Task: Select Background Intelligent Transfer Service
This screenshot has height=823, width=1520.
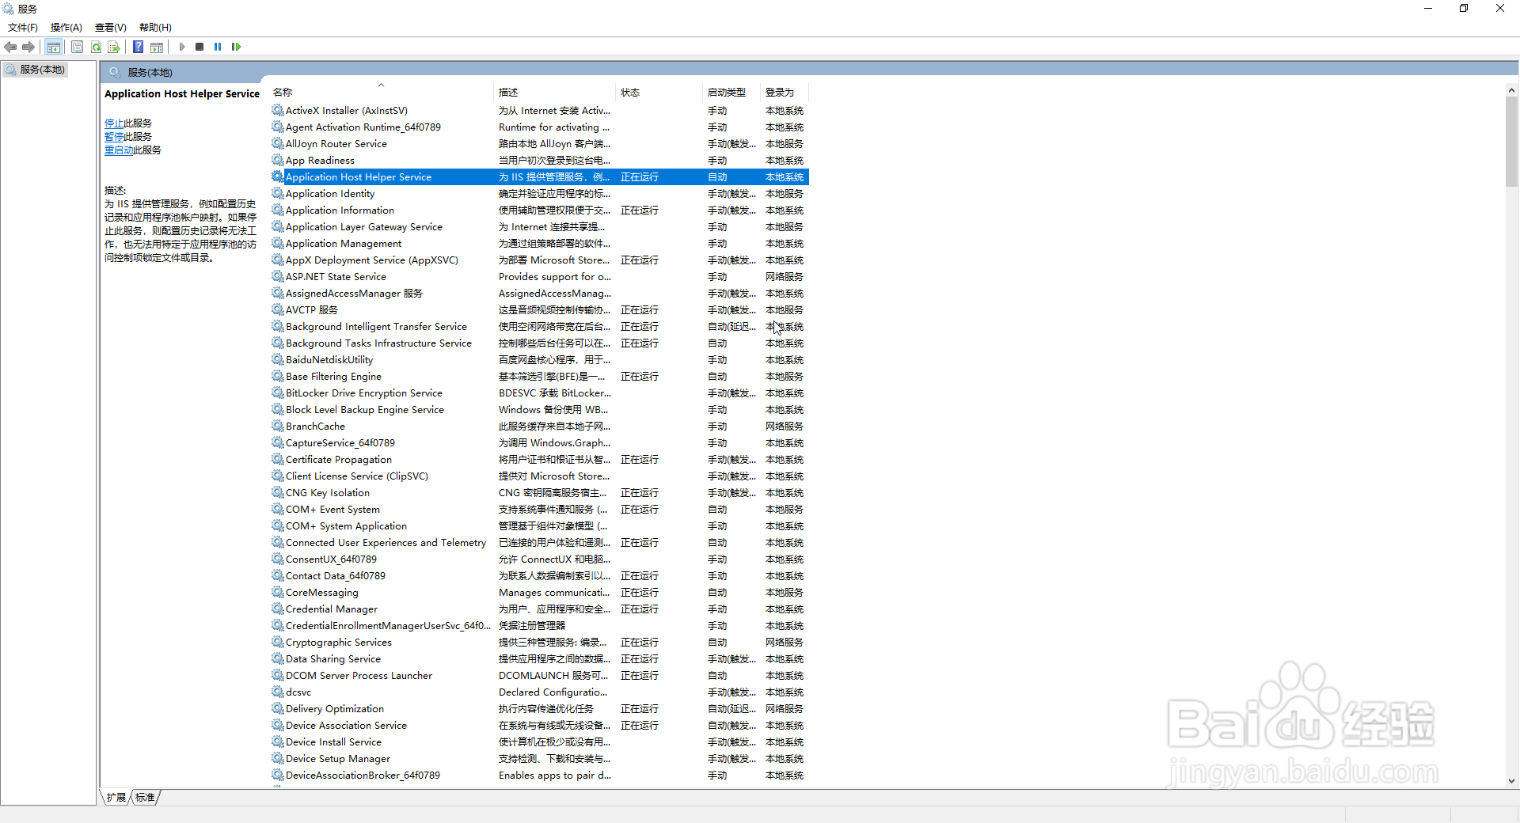Action: [539, 327]
